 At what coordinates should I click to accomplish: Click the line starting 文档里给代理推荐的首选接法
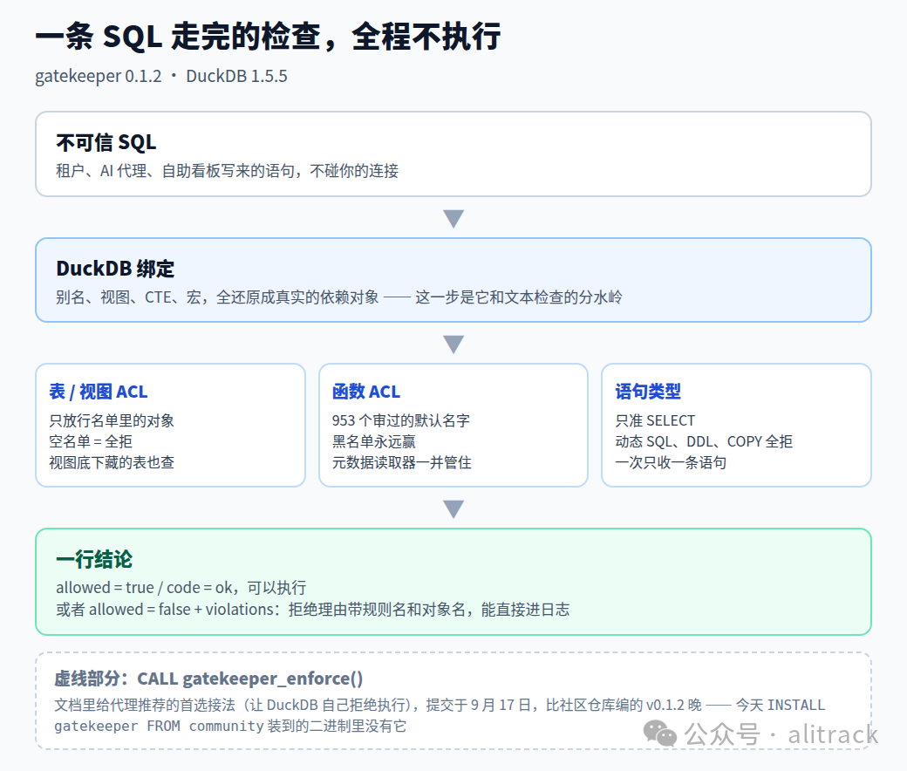coord(440,705)
